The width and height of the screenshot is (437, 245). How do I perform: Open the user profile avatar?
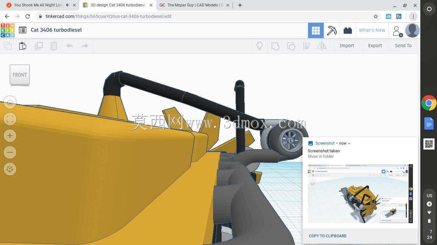click(412, 30)
